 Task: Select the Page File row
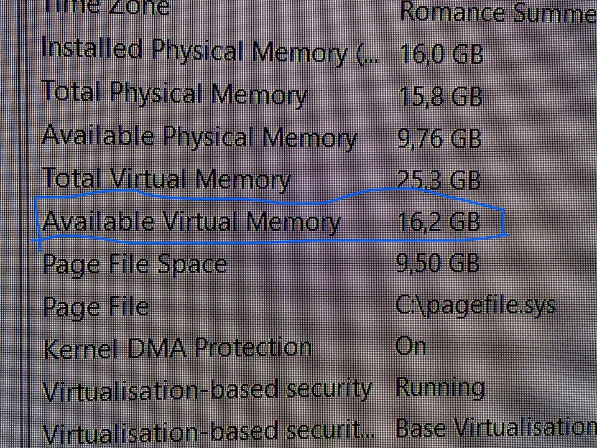click(95, 306)
